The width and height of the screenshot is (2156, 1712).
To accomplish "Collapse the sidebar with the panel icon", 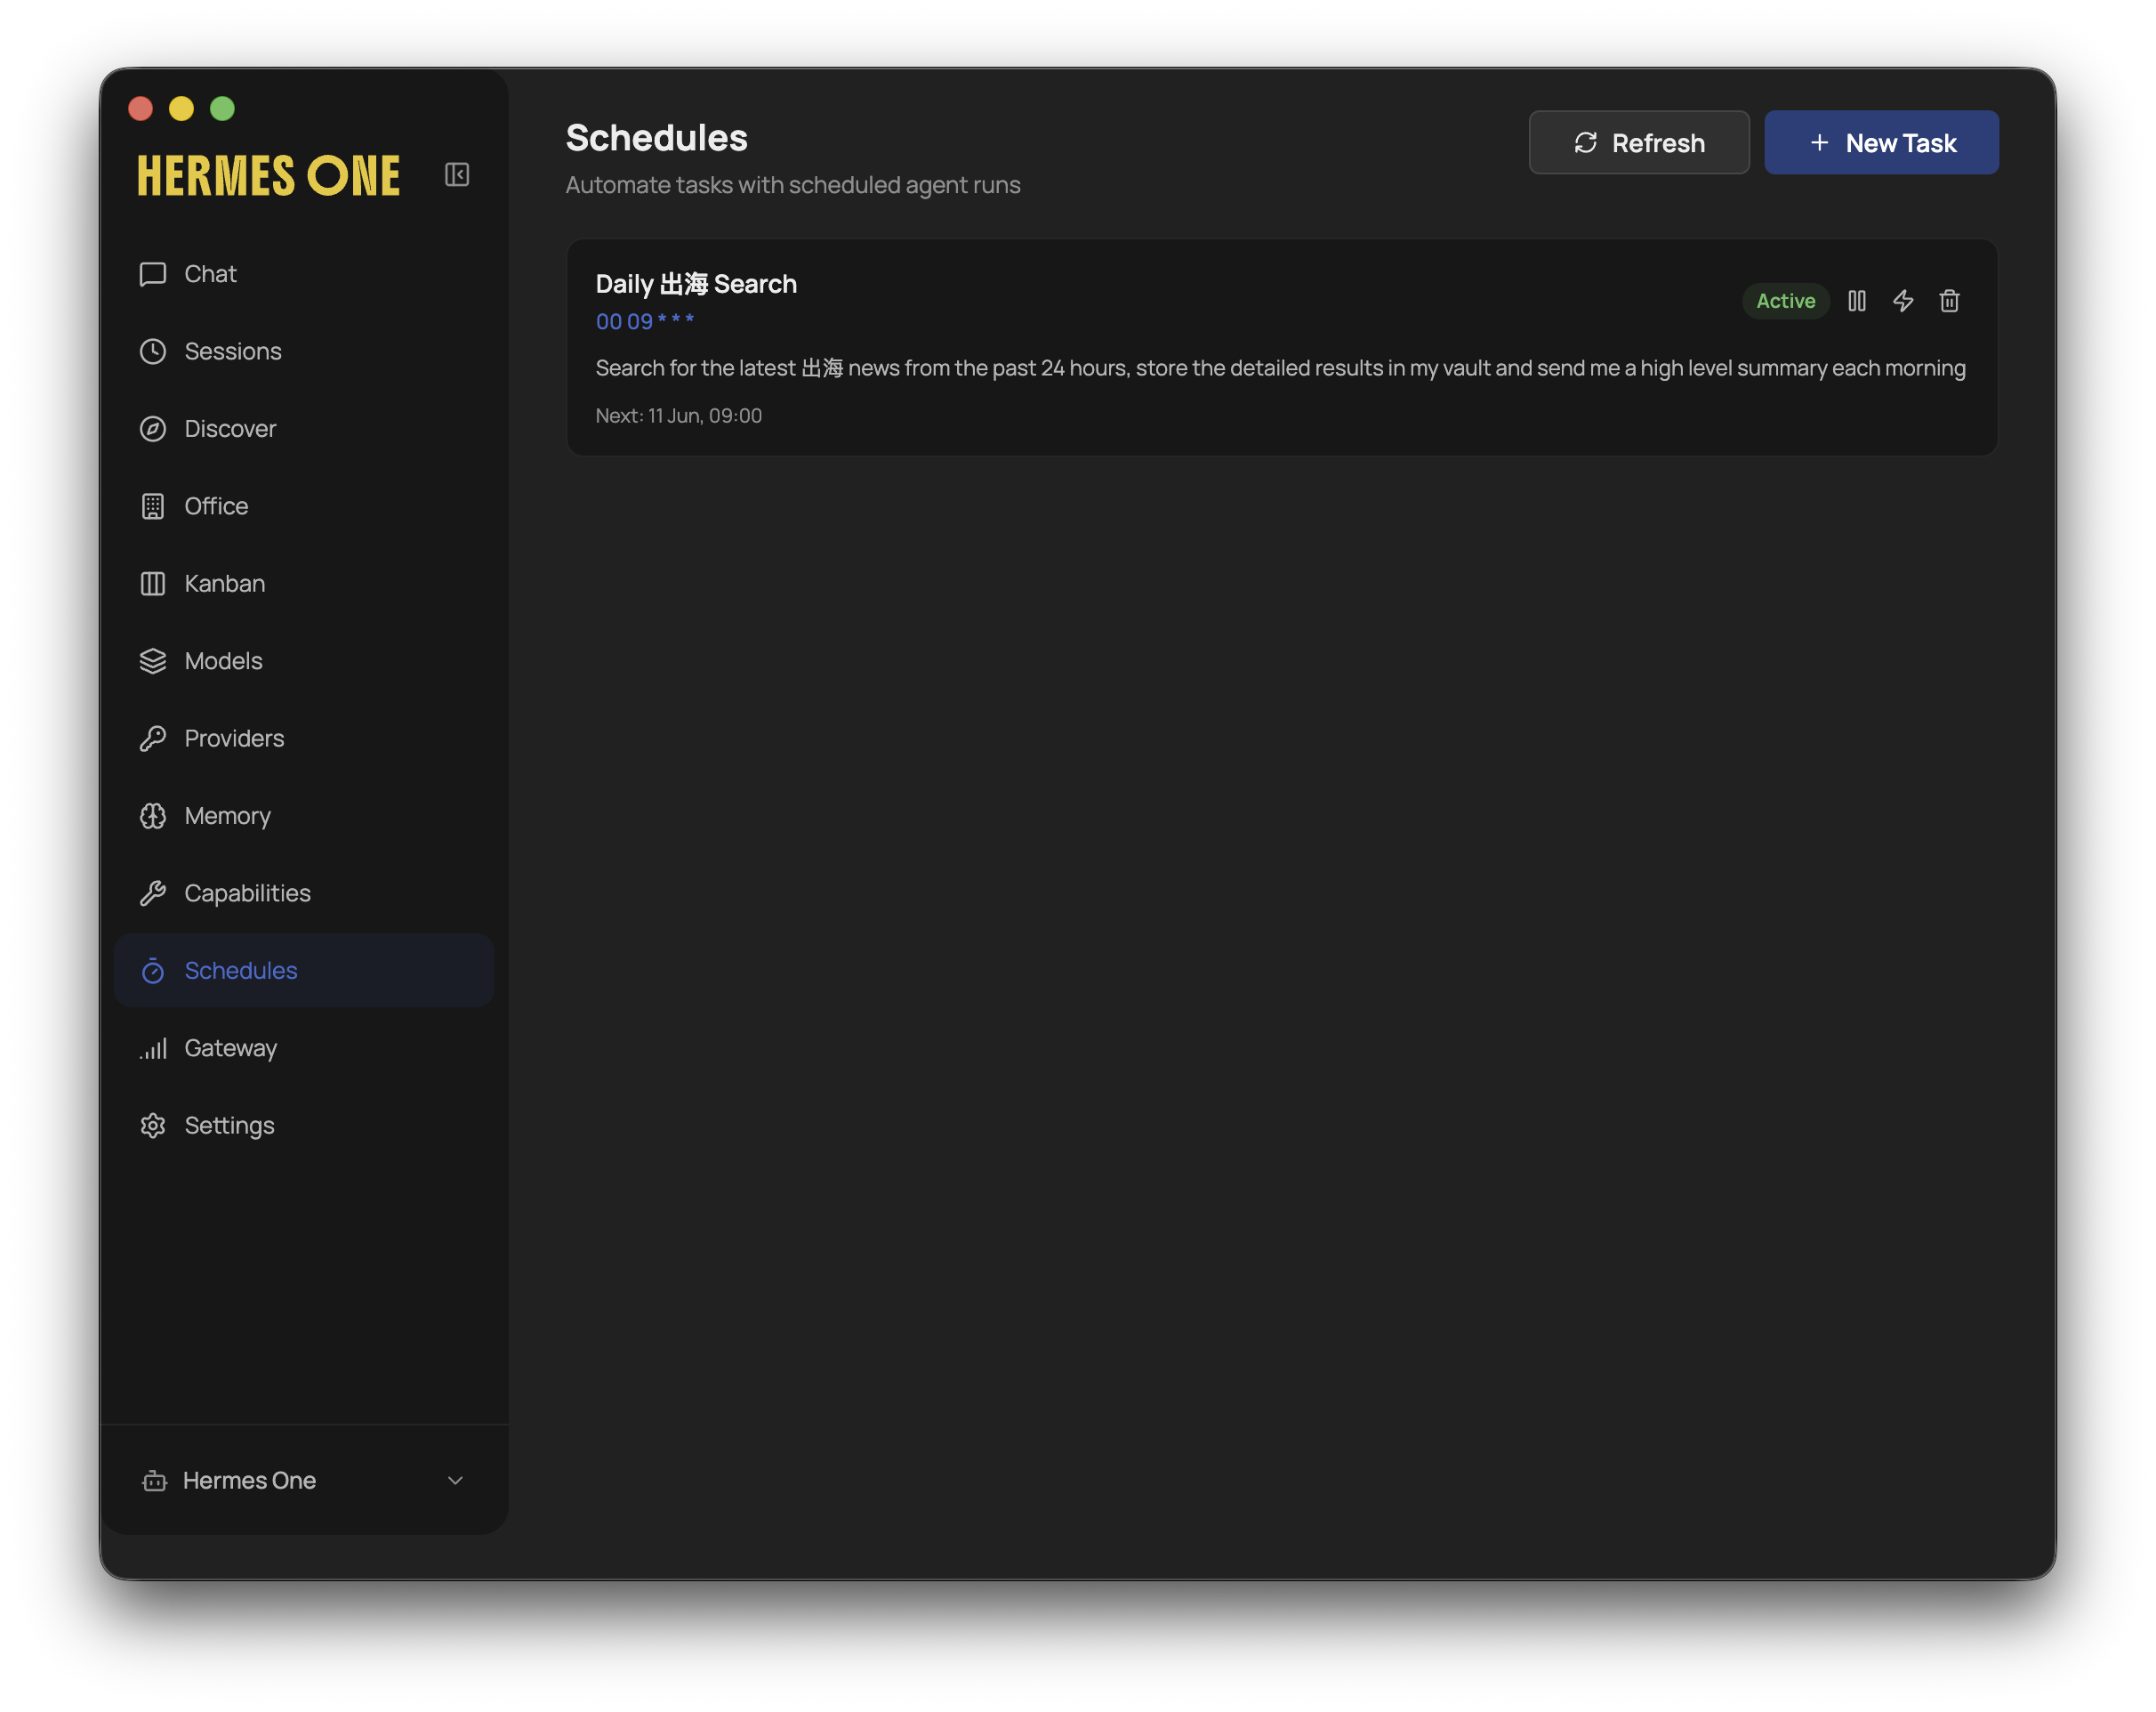I will pyautogui.click(x=457, y=175).
